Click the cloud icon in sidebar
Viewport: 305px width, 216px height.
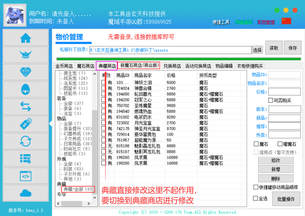point(26,193)
